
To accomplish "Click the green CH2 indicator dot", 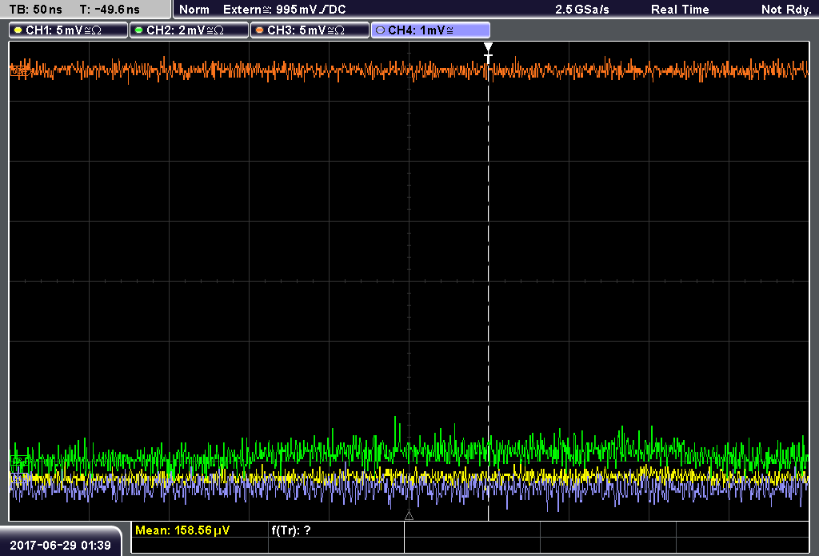I will pos(139,30).
